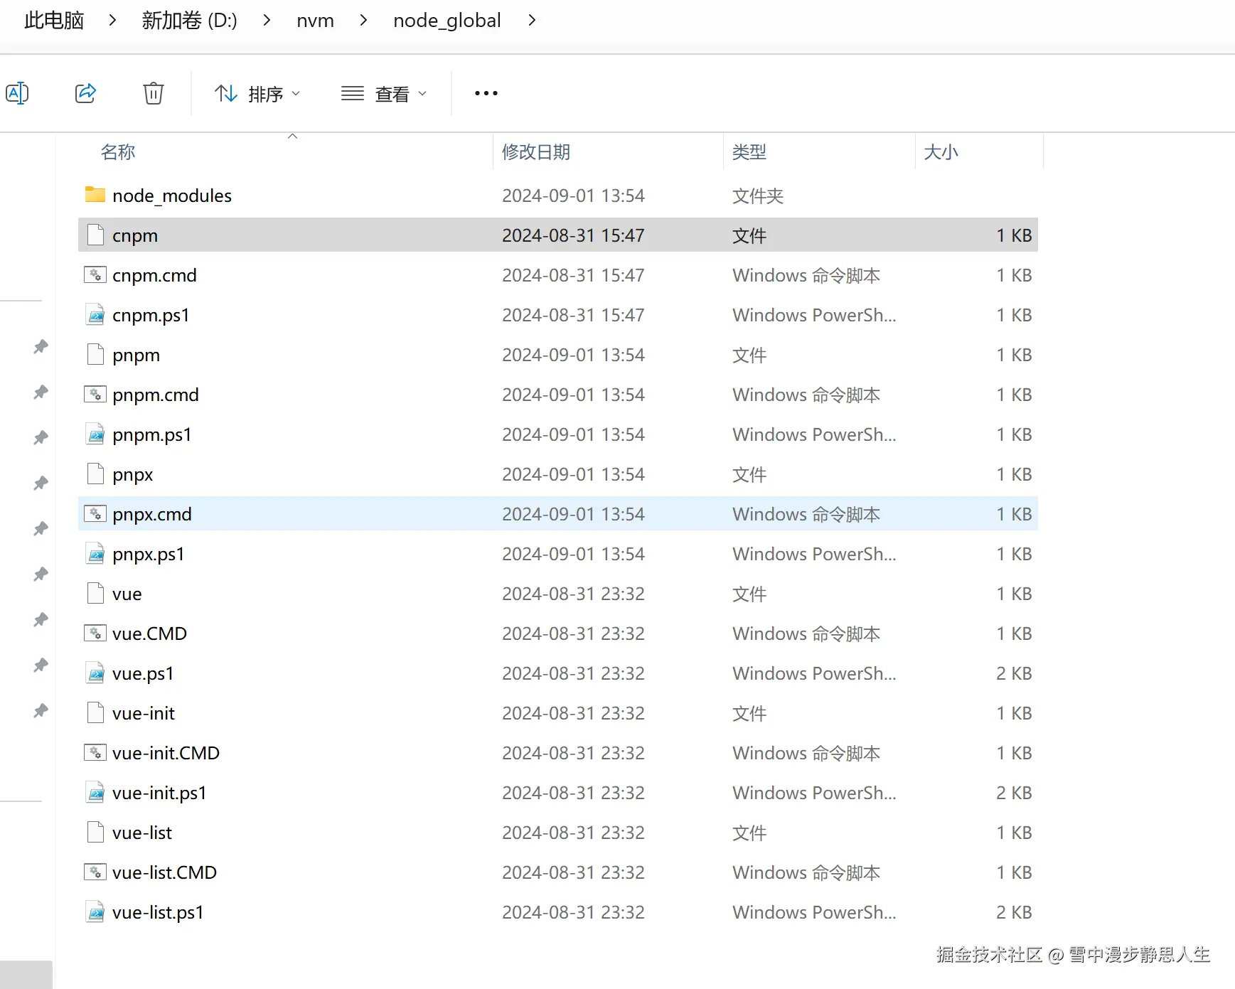Expand chevron after 此电脑 breadcrumb
The image size is (1235, 989).
coord(112,21)
